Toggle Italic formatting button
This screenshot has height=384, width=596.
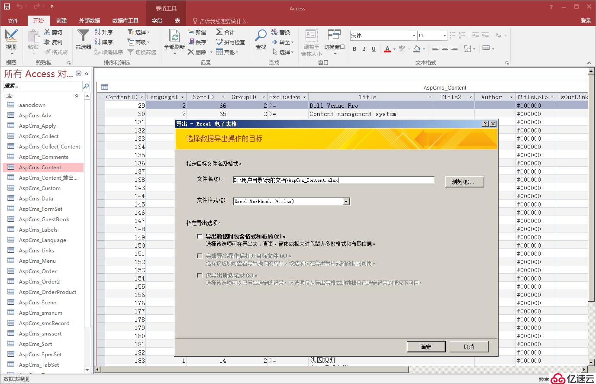[x=364, y=49]
